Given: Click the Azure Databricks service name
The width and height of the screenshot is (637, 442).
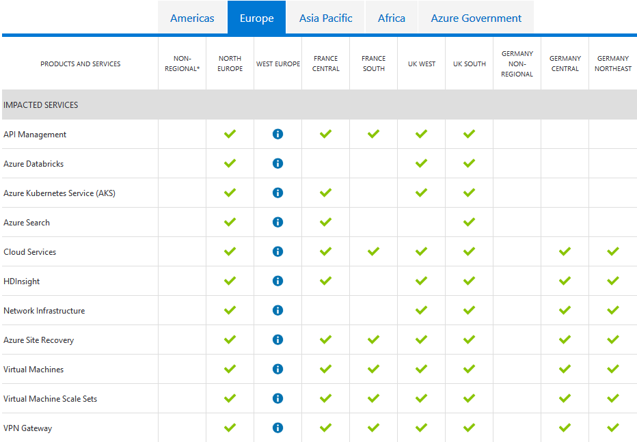Looking at the screenshot, I should tap(34, 163).
